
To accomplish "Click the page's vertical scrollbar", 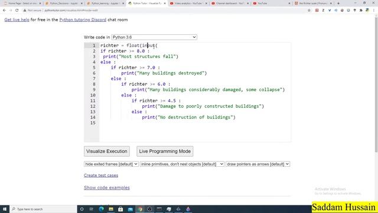I will 376,85.
